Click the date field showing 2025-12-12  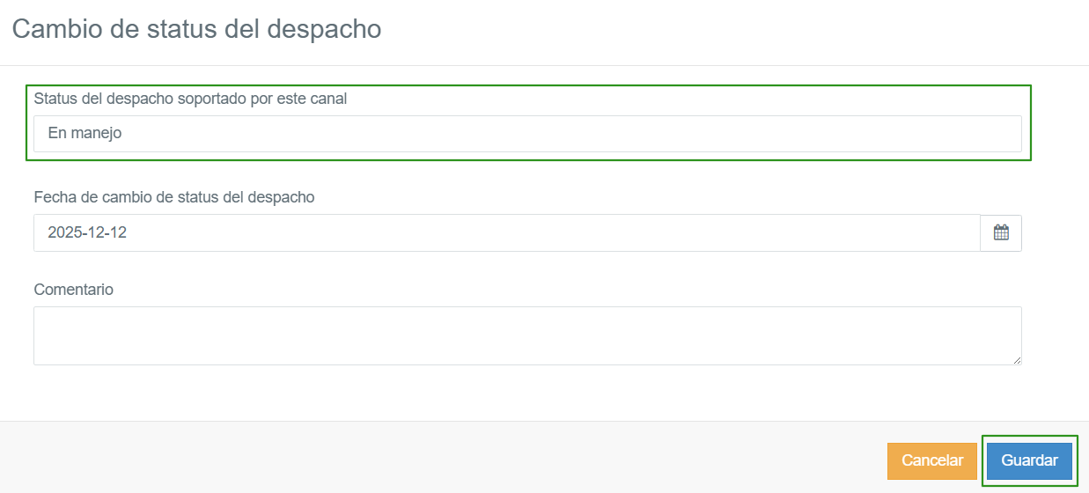pos(506,233)
